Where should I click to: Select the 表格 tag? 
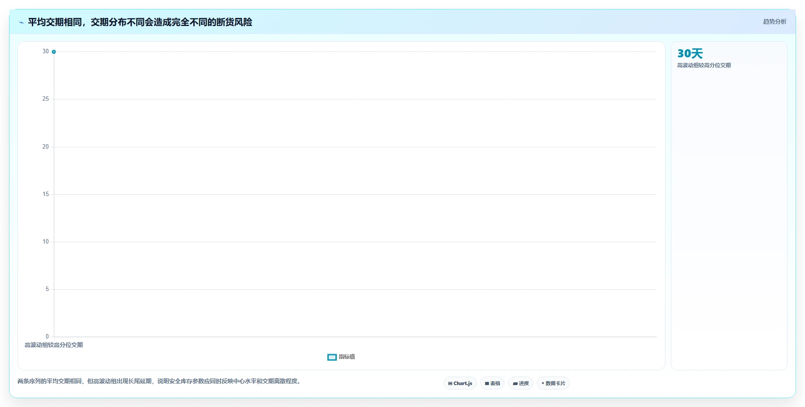pos(492,383)
